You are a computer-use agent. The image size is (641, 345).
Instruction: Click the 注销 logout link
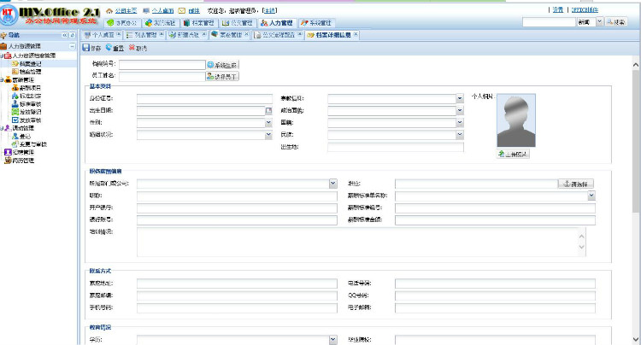pyautogui.click(x=270, y=10)
